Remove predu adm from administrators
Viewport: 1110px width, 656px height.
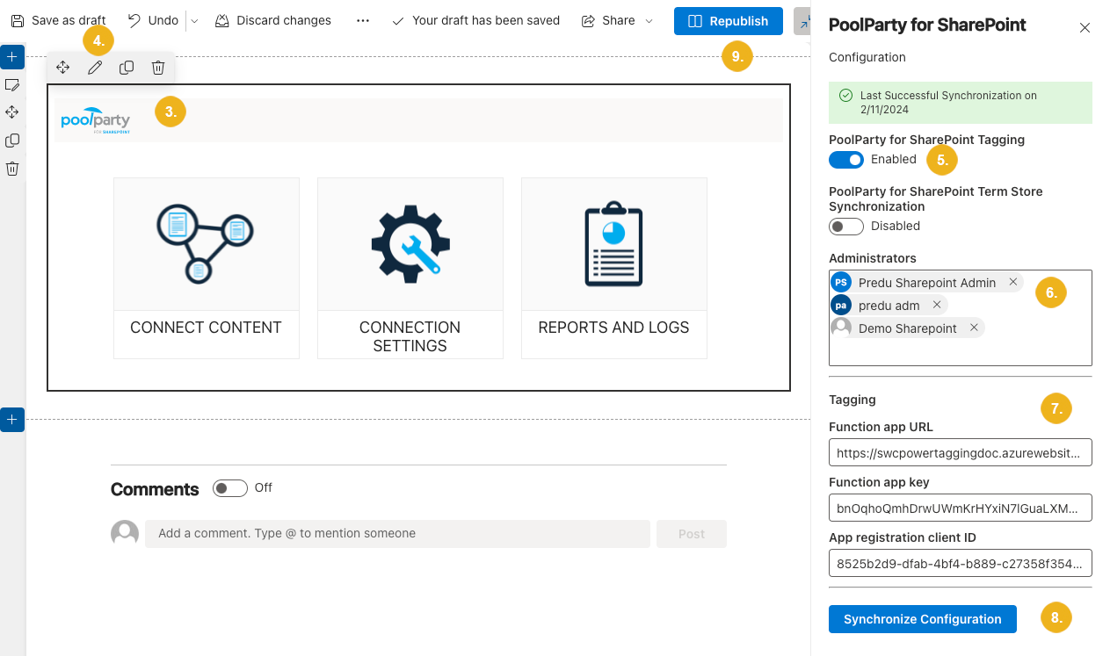(937, 305)
